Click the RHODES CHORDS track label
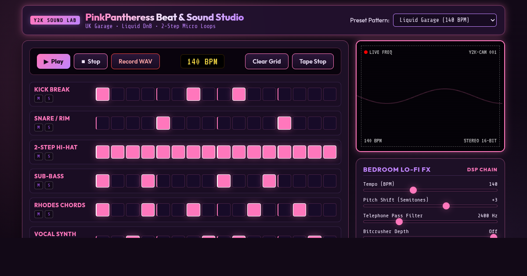527x276 pixels. [x=60, y=205]
